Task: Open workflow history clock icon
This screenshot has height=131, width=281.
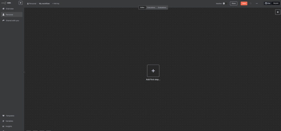Action: 251,4
